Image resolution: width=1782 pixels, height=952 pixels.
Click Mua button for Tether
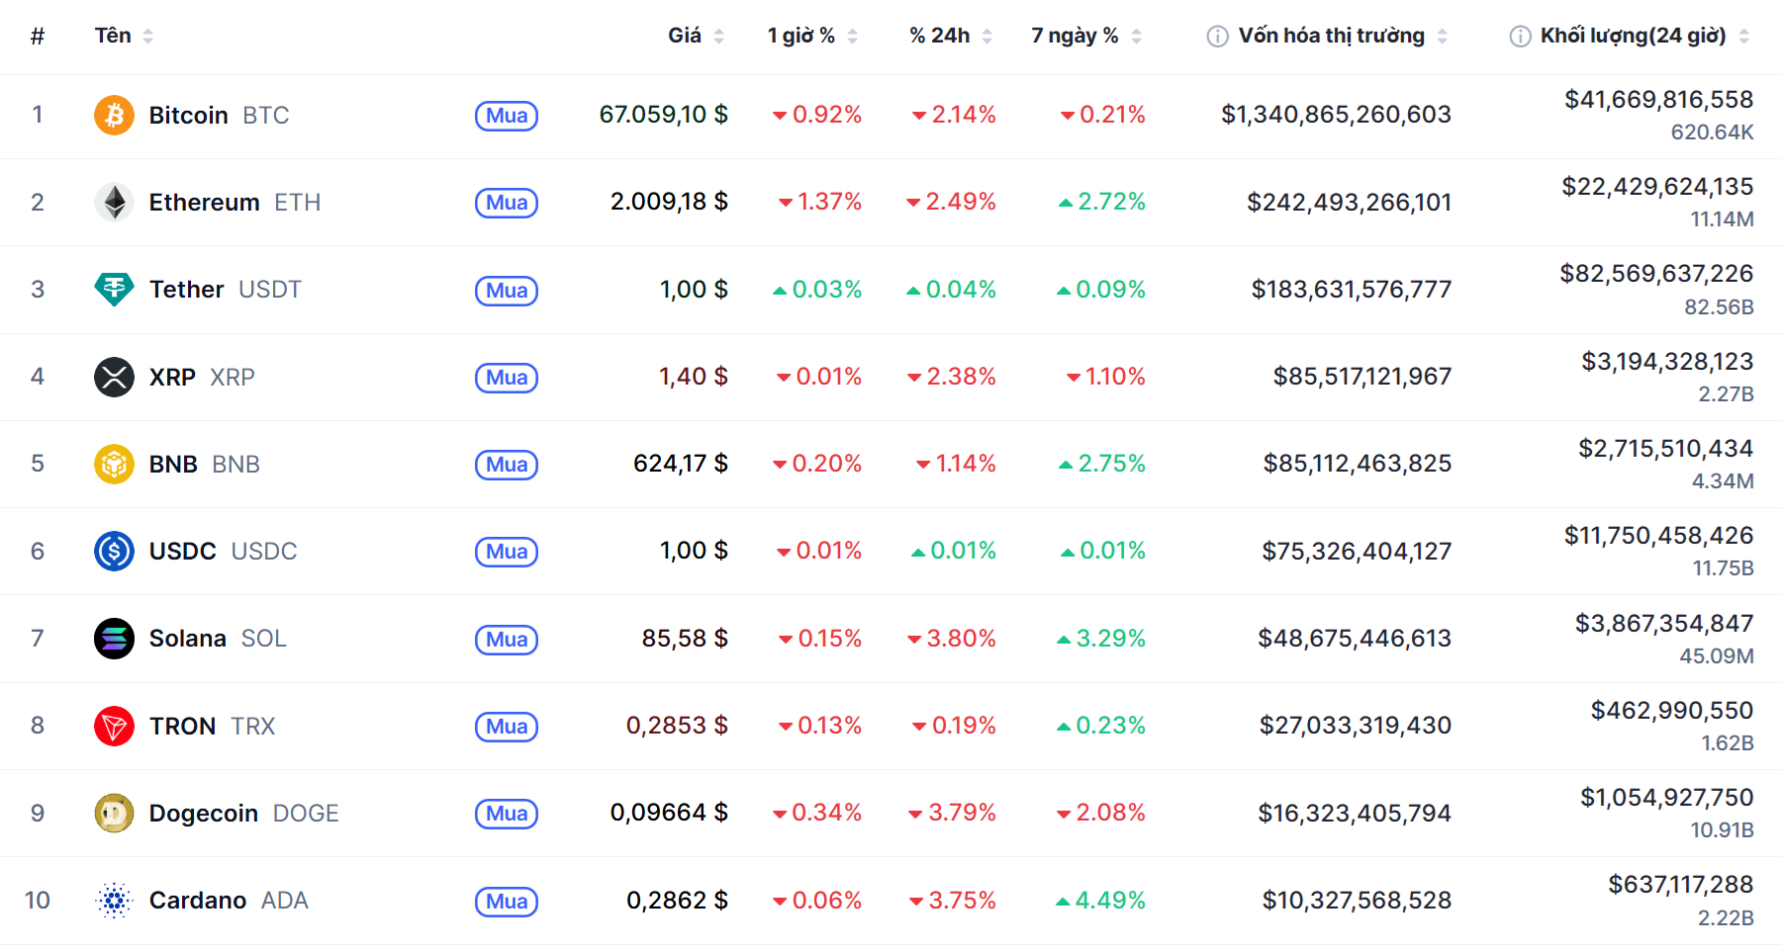tap(507, 291)
